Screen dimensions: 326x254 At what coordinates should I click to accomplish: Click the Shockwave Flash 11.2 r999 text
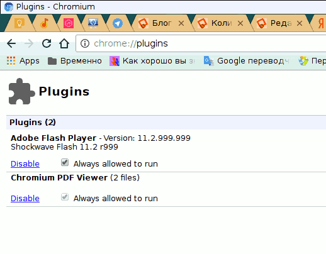coord(64,147)
